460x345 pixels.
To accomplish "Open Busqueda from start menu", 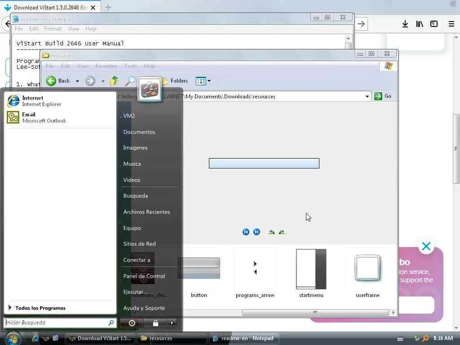I will (135, 196).
